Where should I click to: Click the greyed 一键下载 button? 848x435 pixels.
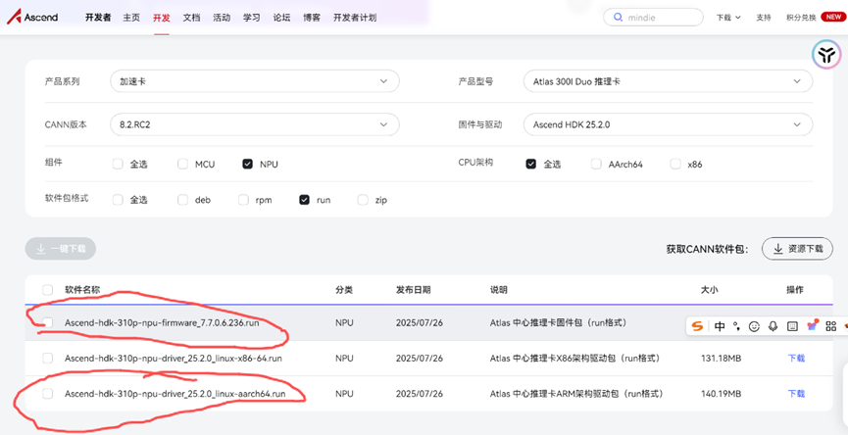click(x=61, y=249)
